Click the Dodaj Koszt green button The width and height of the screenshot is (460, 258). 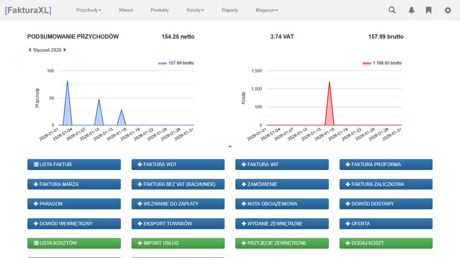coord(386,243)
